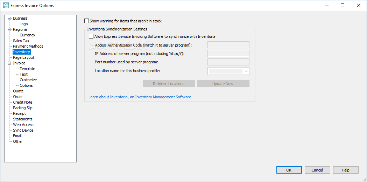Collapse the Invoice tree node
The width and height of the screenshot is (367, 182).
click(9, 63)
